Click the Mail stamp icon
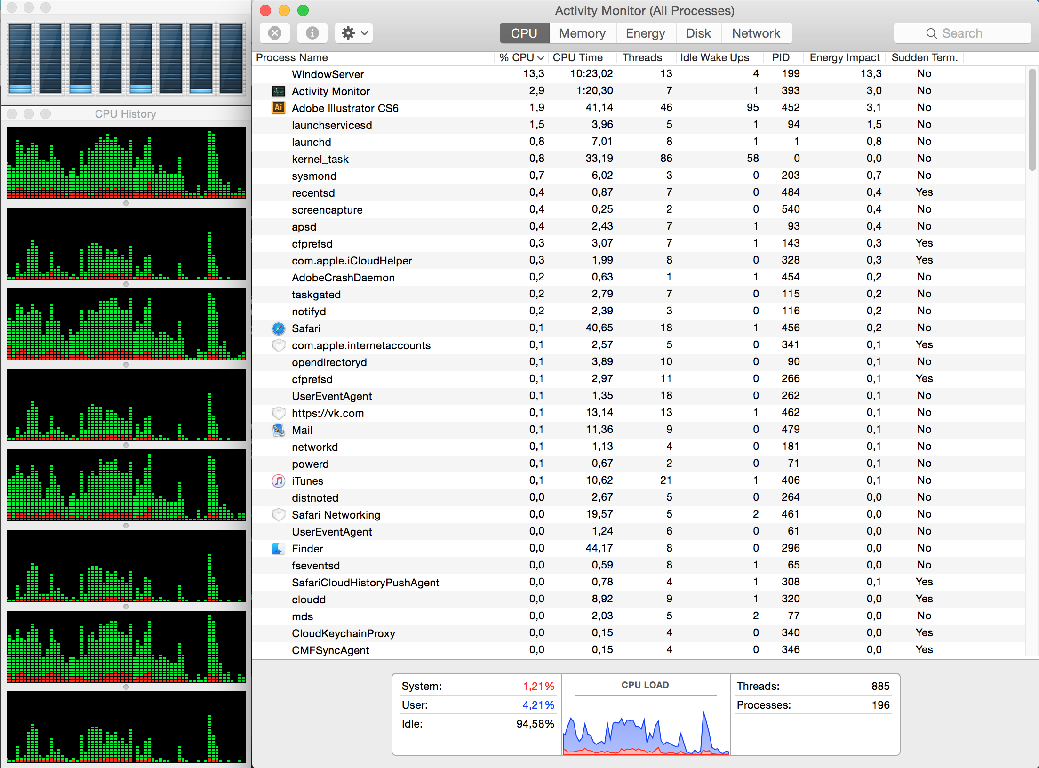This screenshot has height=768, width=1039. (279, 430)
